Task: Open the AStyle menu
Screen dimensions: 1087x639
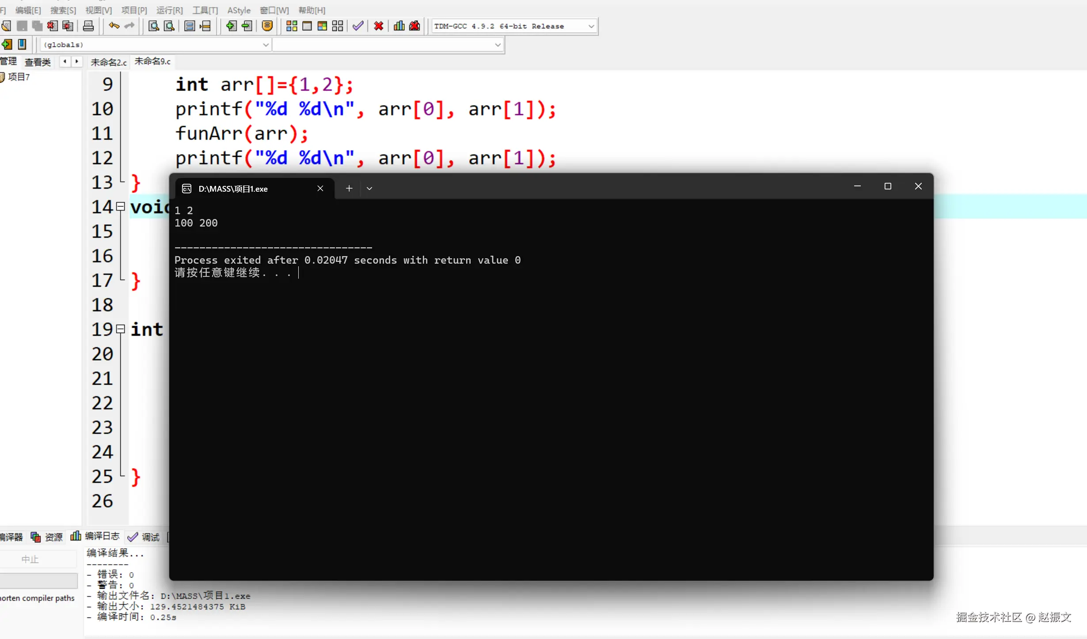Action: 239,10
